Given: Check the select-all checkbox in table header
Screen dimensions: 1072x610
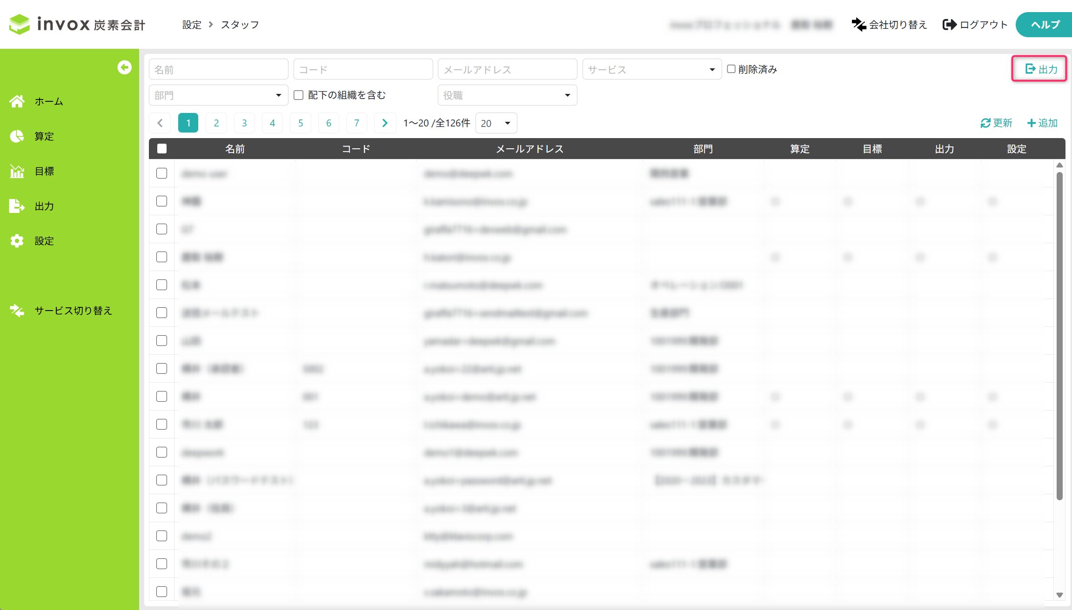Looking at the screenshot, I should [162, 149].
